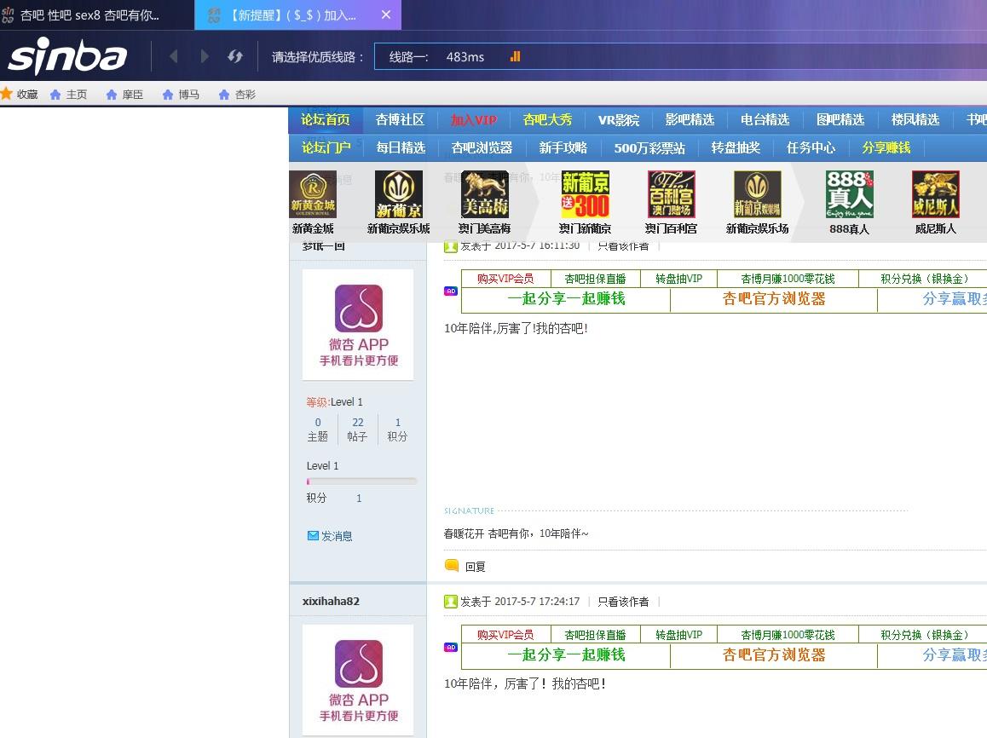Open the 澳门新葡京 送300 ad icon

(585, 194)
